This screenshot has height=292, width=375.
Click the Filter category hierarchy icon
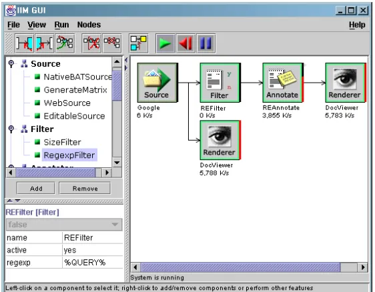(24, 129)
